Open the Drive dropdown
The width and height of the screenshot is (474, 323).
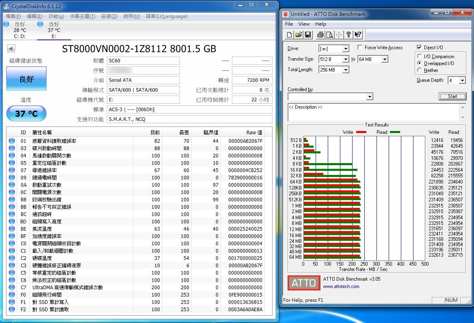[346, 49]
